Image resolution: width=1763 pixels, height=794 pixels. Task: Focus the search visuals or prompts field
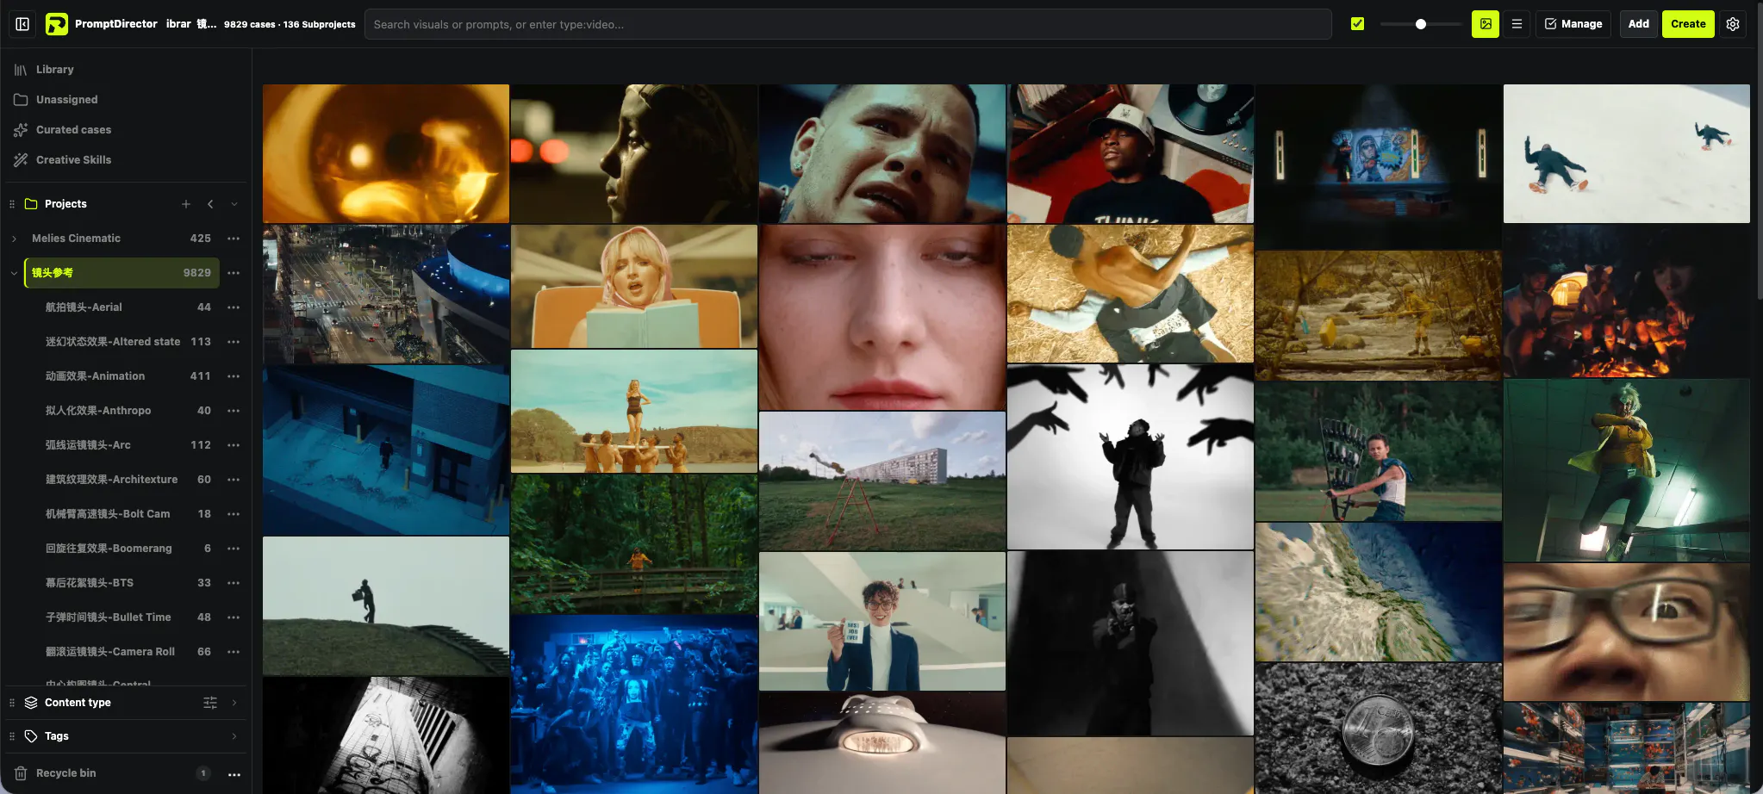pos(848,24)
